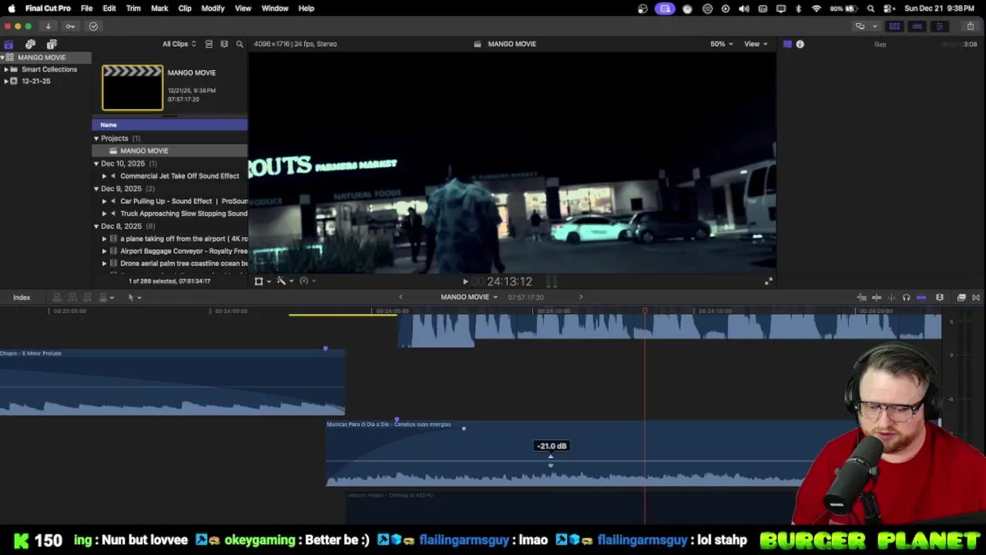Click the Name column header
Viewport: 986px width, 555px height.
click(x=169, y=125)
